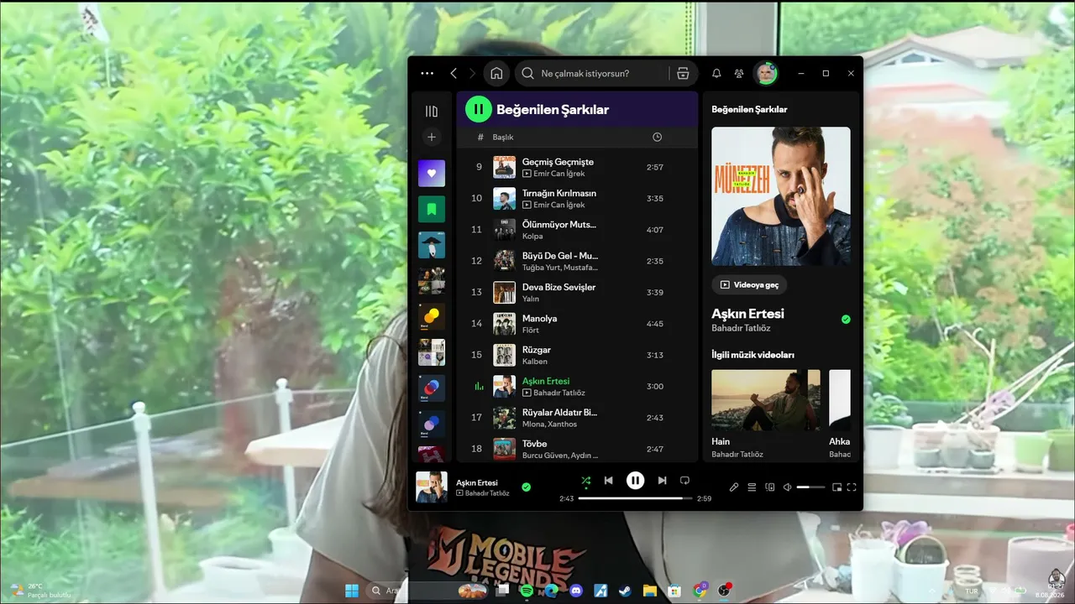Open the notifications bell
The width and height of the screenshot is (1075, 604).
pyautogui.click(x=716, y=74)
